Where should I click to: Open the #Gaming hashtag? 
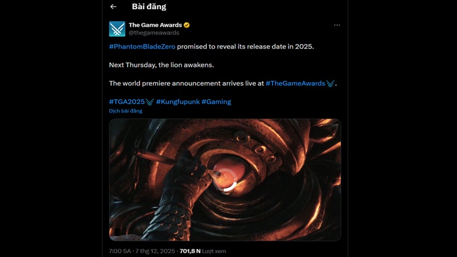coord(216,102)
